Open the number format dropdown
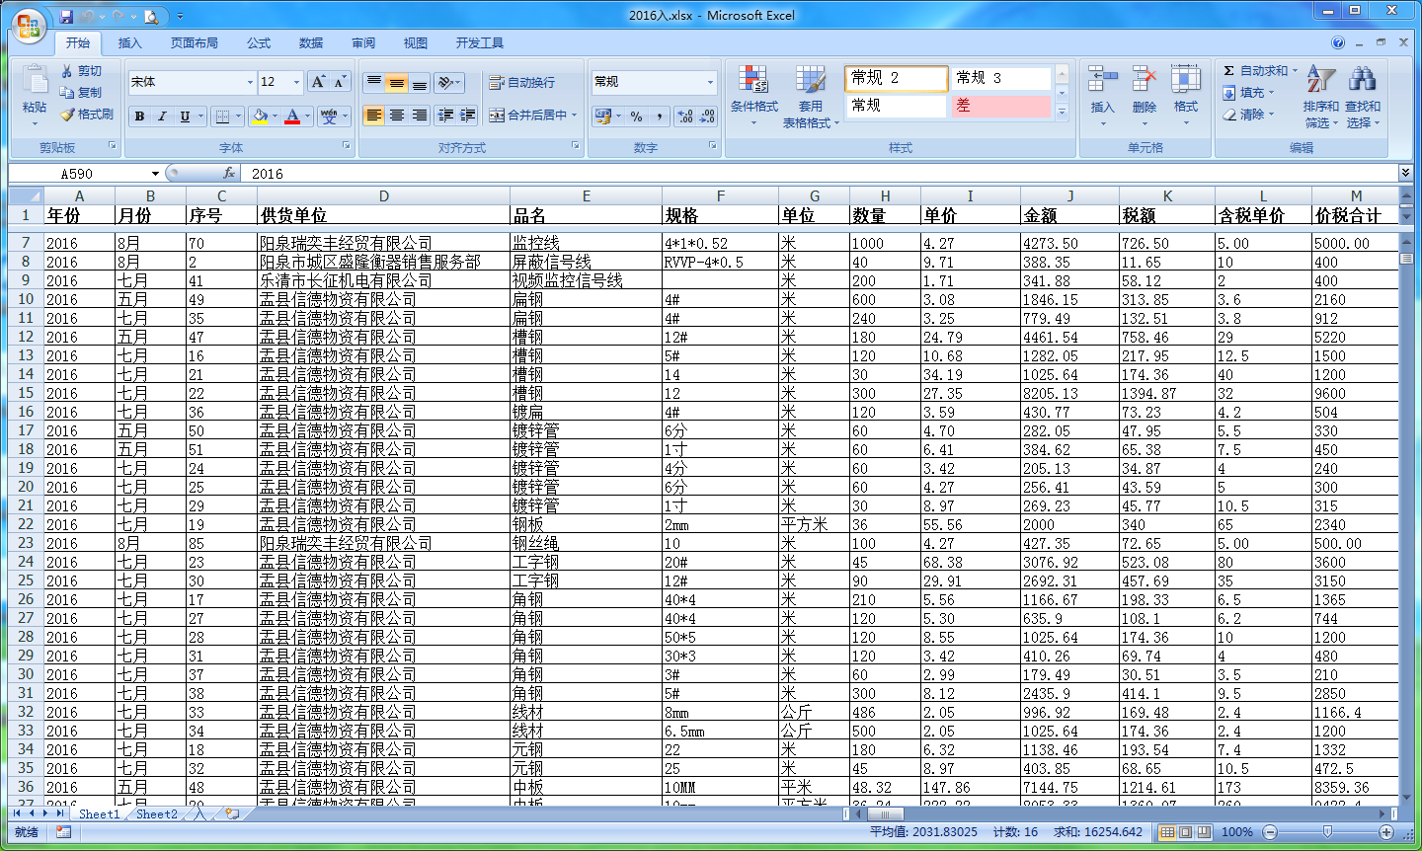1422x851 pixels. coord(710,82)
